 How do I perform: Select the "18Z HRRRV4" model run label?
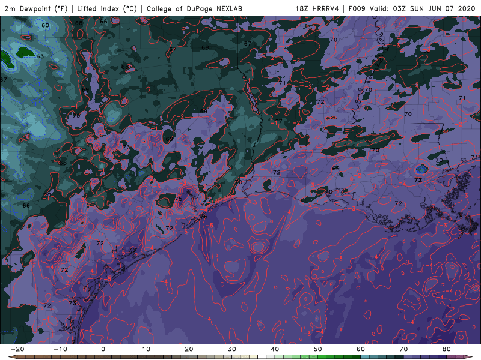click(317, 8)
